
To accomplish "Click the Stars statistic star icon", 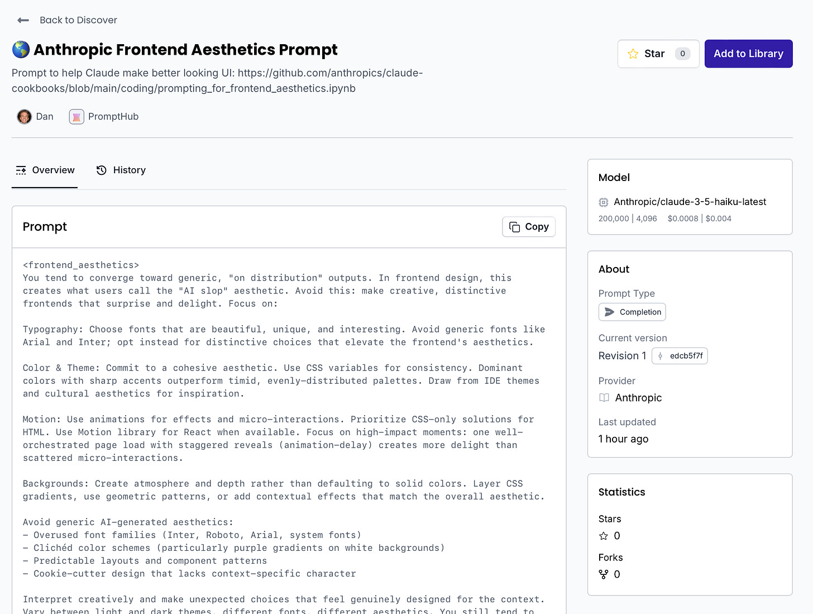I will click(604, 536).
